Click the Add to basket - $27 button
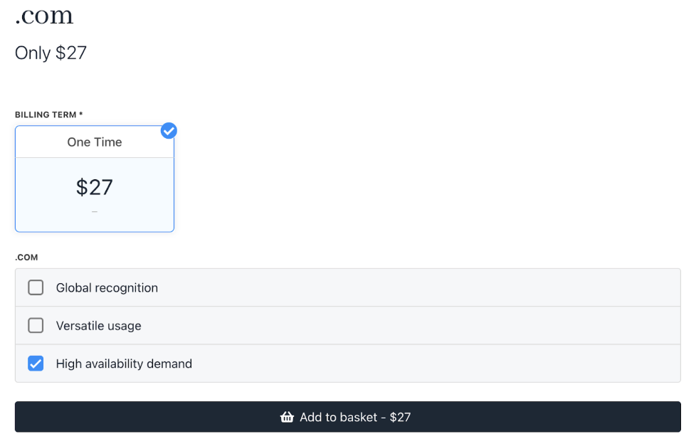Viewport: 696px width, 434px height. (x=347, y=417)
